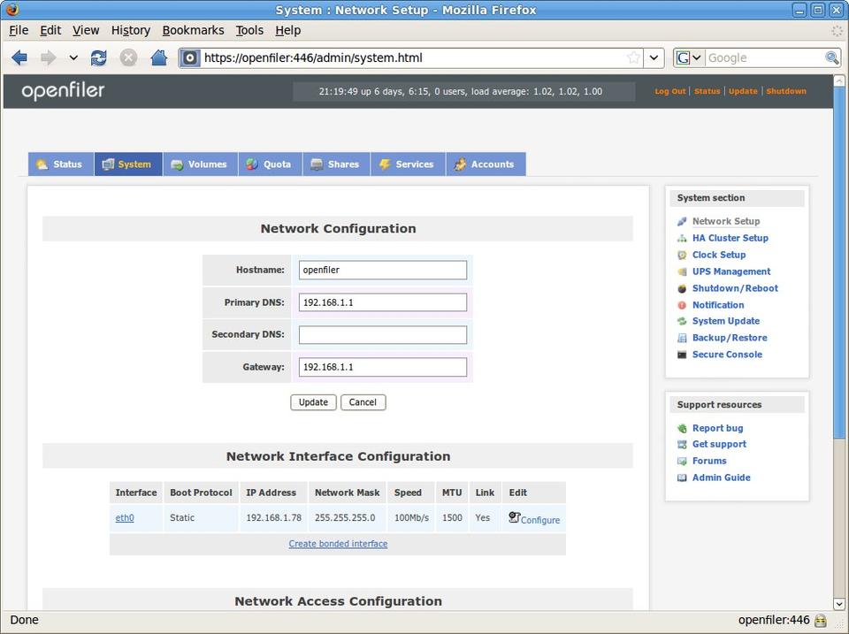Click the Google search magnifier icon
Image resolution: width=849 pixels, height=634 pixels.
point(831,57)
